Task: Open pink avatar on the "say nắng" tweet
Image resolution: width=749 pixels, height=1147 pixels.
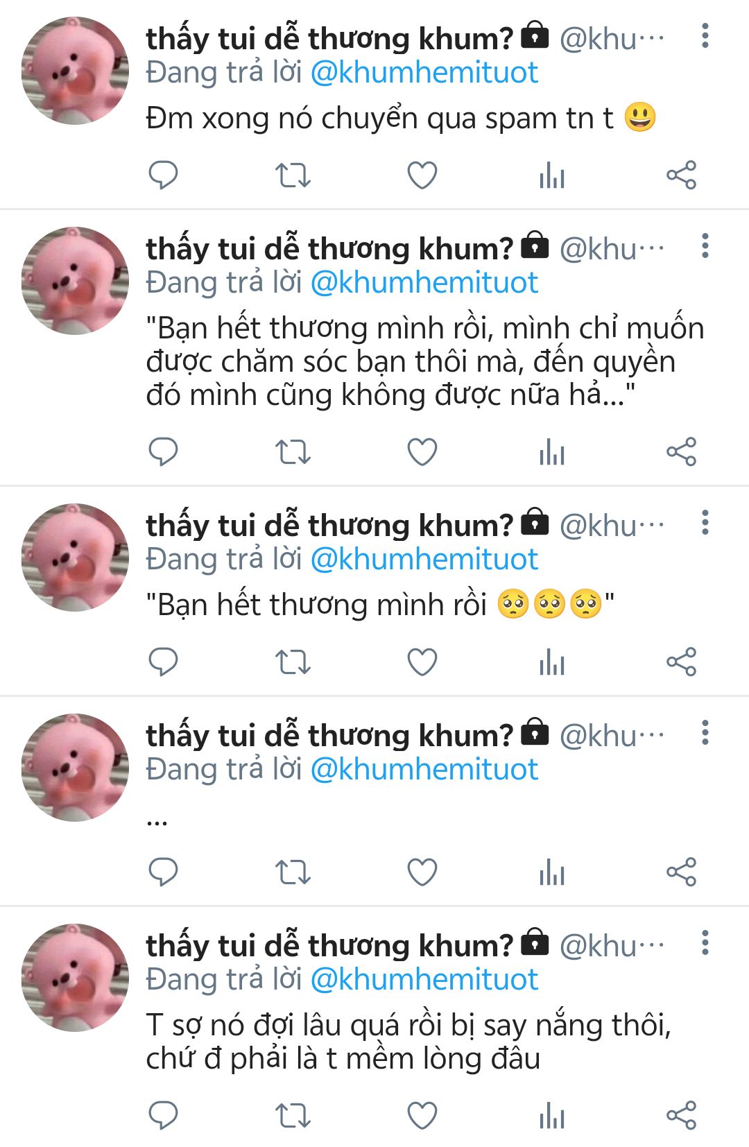Action: [x=75, y=977]
